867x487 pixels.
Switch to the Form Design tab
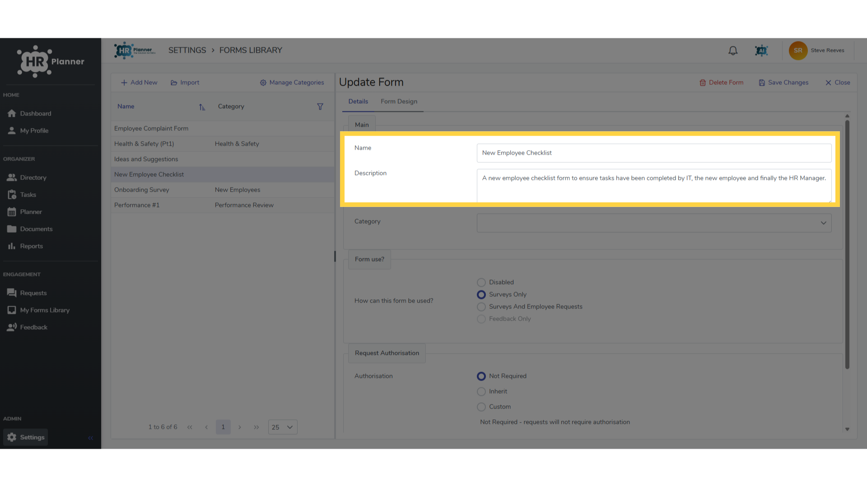pyautogui.click(x=399, y=101)
